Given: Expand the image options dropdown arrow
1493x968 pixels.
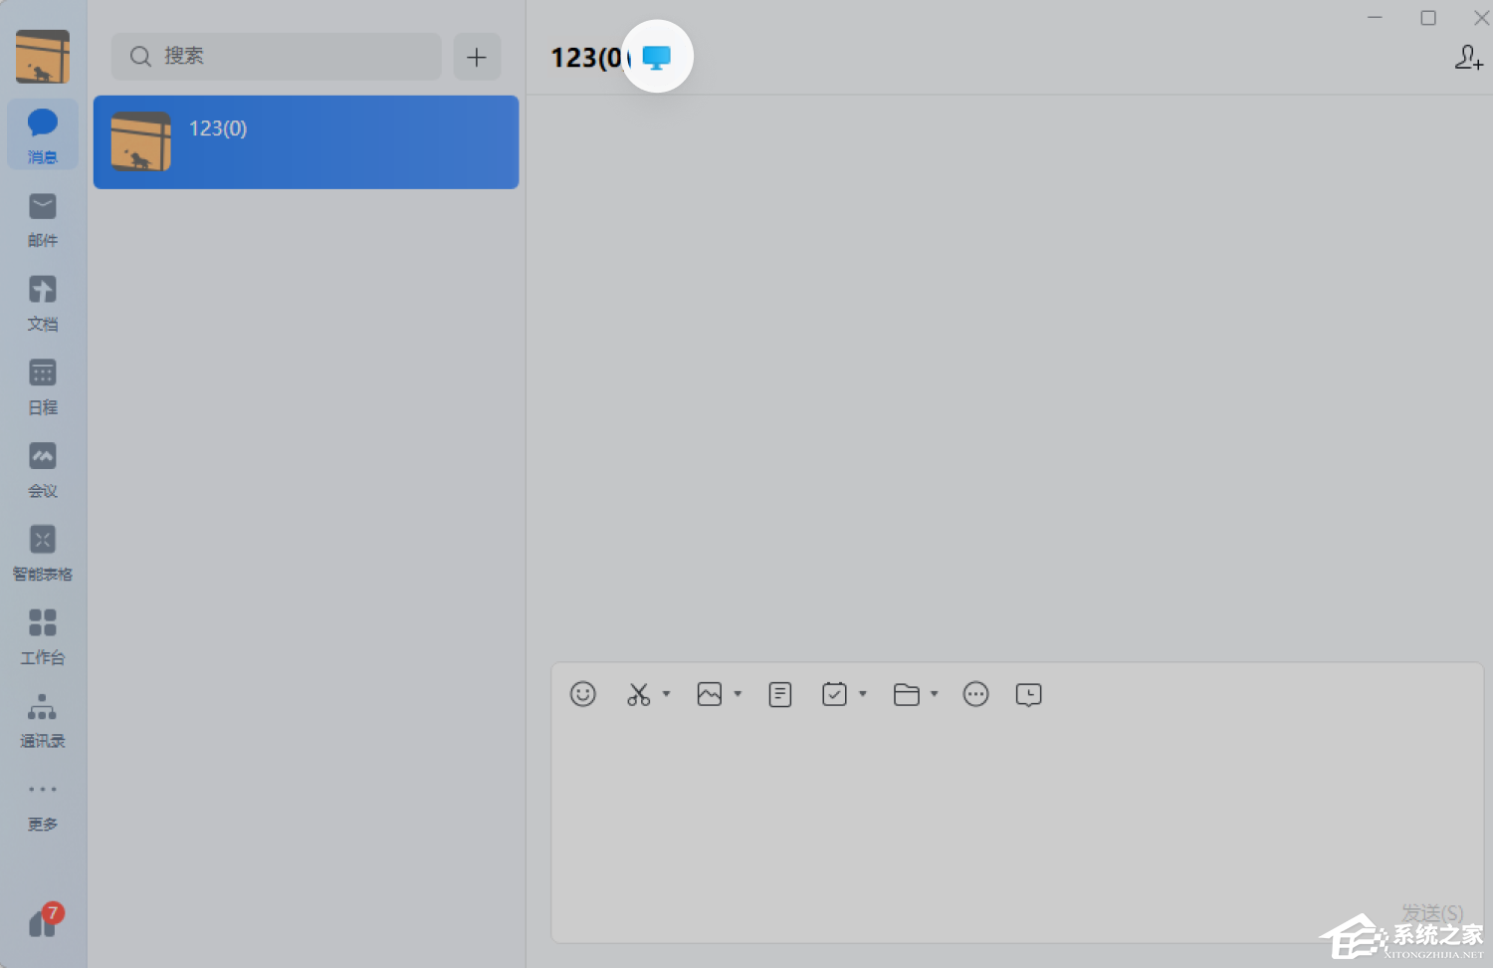Looking at the screenshot, I should click(738, 694).
